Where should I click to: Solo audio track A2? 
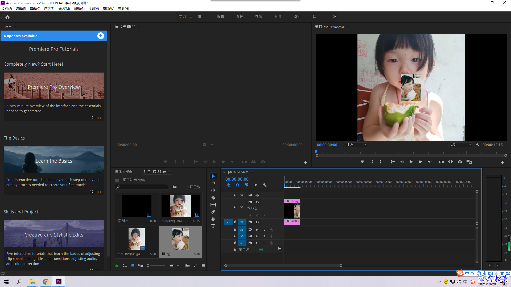tap(264, 236)
